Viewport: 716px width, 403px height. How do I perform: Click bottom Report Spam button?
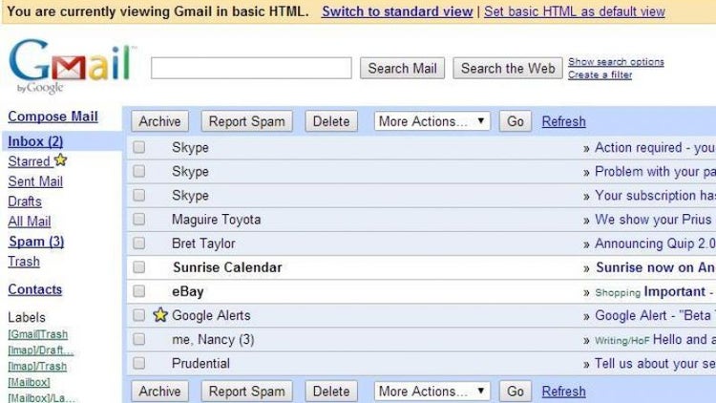[x=246, y=392]
